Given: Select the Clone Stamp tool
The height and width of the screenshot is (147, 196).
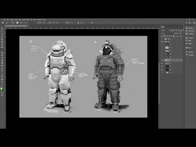Looking at the screenshot, I should pos(2,53).
